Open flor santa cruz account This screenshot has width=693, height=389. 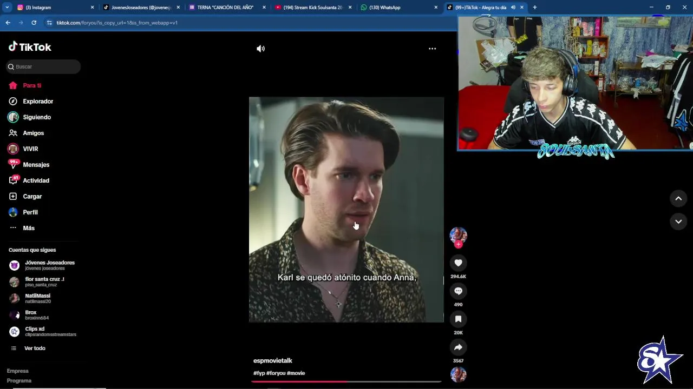pos(37,281)
